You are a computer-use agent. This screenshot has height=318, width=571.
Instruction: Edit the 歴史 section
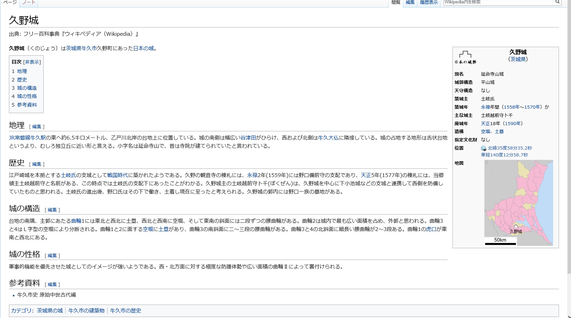click(x=37, y=164)
